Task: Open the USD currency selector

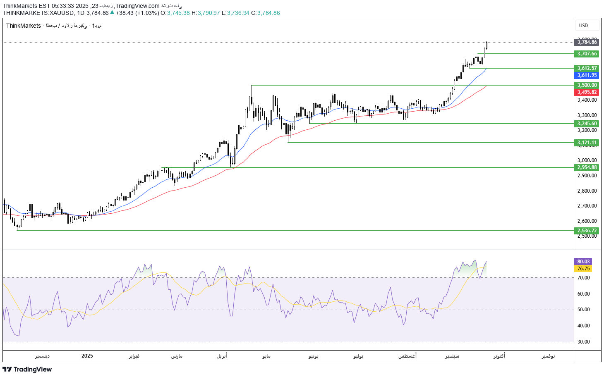Action: click(583, 26)
